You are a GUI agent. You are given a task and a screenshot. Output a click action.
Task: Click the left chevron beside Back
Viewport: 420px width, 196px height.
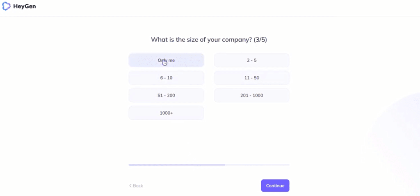point(130,186)
